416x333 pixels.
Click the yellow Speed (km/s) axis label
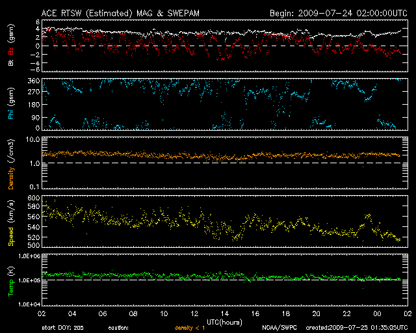click(11, 223)
